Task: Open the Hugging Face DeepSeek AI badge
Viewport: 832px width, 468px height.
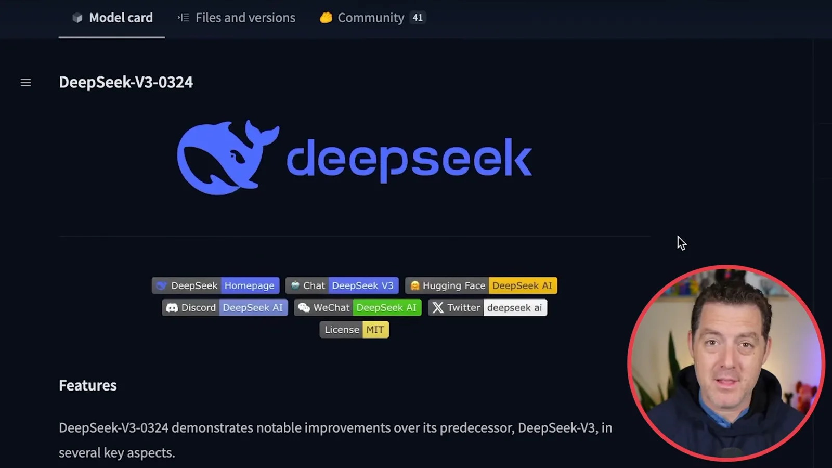Action: (x=481, y=285)
